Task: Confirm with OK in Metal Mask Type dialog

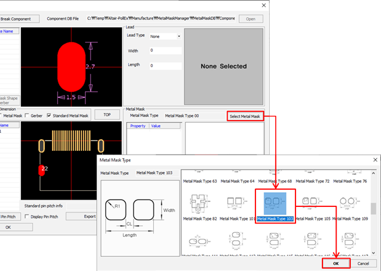Action: (x=335, y=263)
